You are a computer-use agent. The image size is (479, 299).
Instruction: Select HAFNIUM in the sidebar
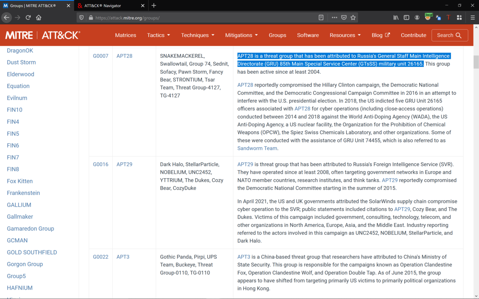click(x=20, y=288)
